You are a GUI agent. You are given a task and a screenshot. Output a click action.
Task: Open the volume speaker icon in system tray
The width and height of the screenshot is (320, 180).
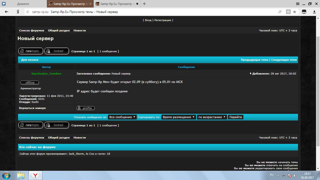click(x=295, y=175)
